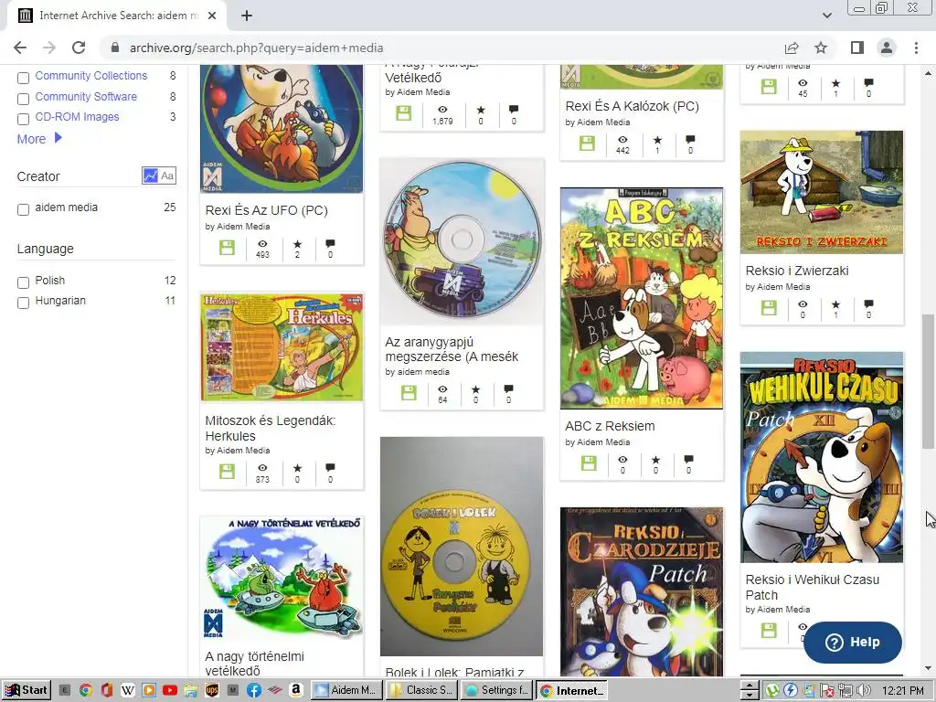Switch to Aidem M... taskbar window
The image size is (936, 702).
pyautogui.click(x=346, y=690)
